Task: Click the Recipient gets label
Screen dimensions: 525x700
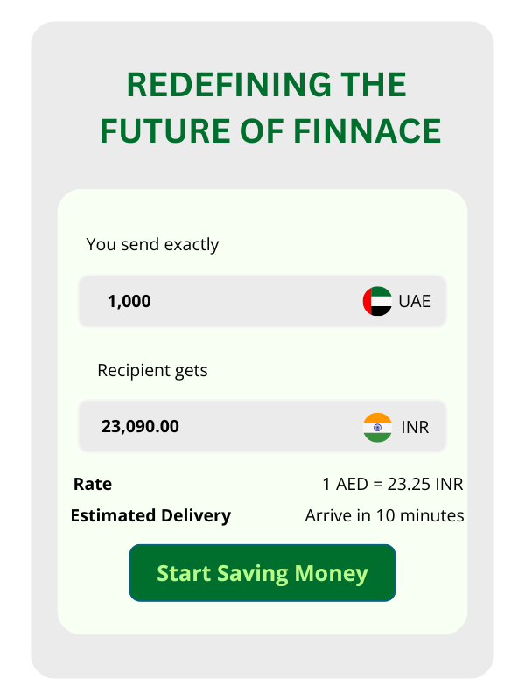Action: coord(152,370)
